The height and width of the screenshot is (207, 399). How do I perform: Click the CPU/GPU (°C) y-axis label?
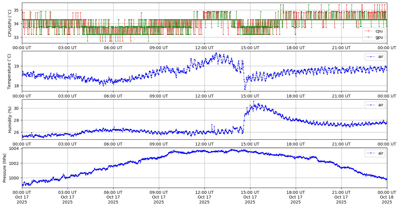pos(10,23)
